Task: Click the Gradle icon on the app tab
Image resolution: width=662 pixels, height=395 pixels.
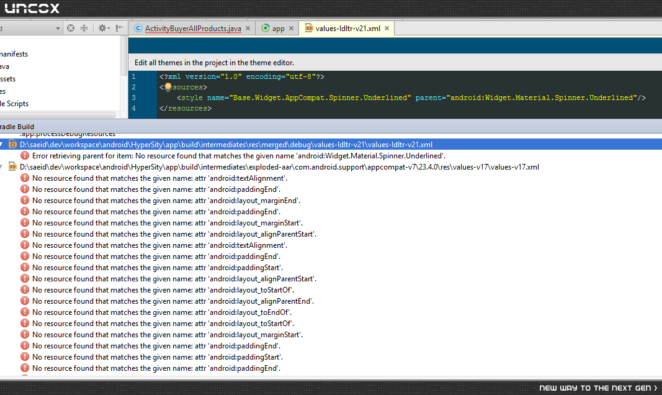Action: tap(266, 29)
